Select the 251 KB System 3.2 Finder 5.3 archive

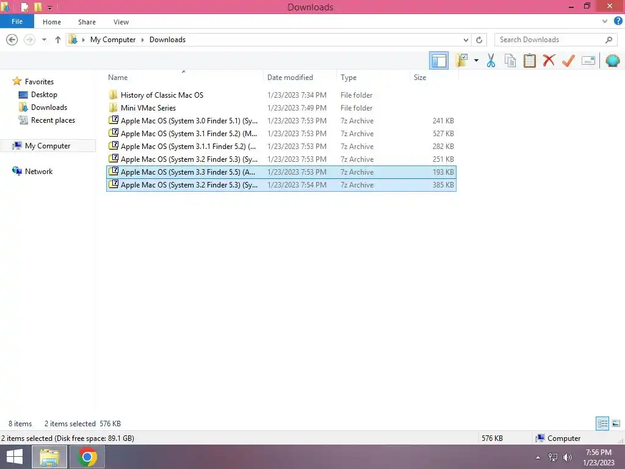281,159
